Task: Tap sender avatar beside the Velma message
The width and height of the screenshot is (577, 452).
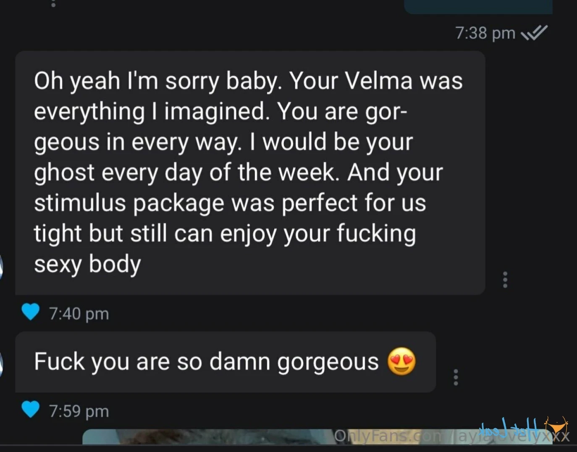Action: [x=1, y=266]
